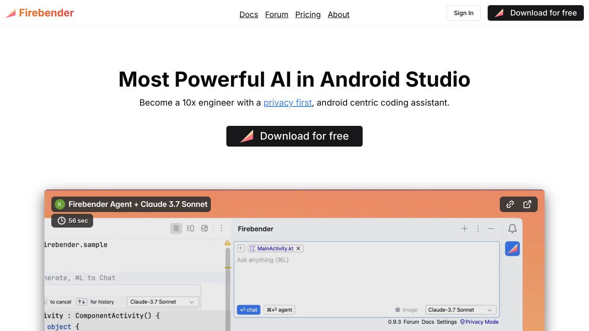This screenshot has width=589, height=331.
Task: Minimize the Firebender panel
Action: pos(491,228)
